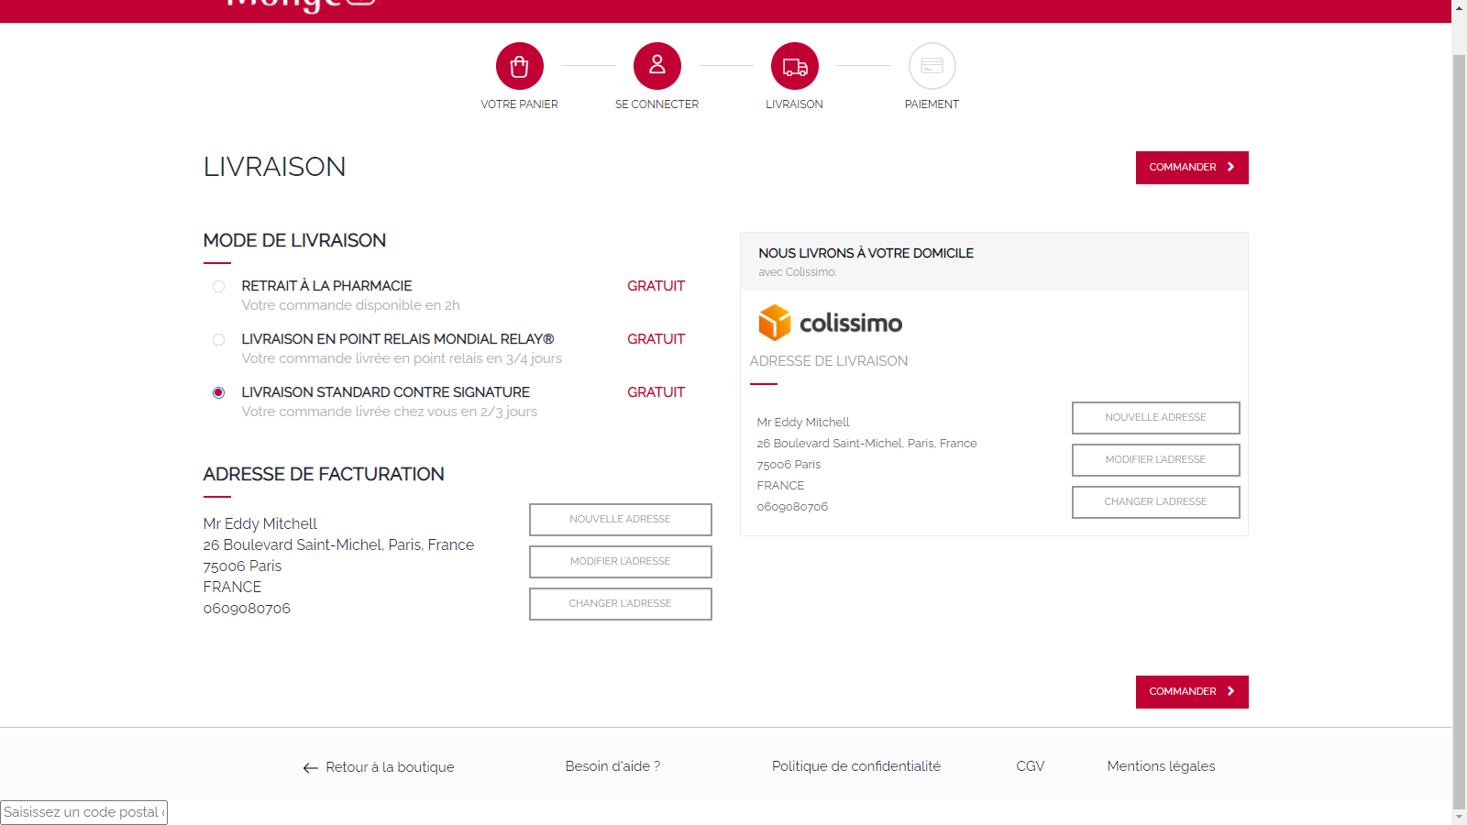
Task: Click the shopping bag Votre Panier icon
Action: pyautogui.click(x=519, y=66)
